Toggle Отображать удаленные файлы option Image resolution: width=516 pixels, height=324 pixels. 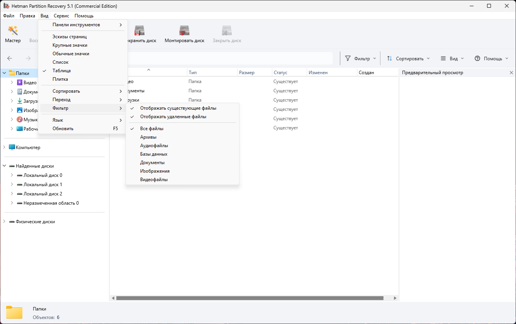(182, 117)
